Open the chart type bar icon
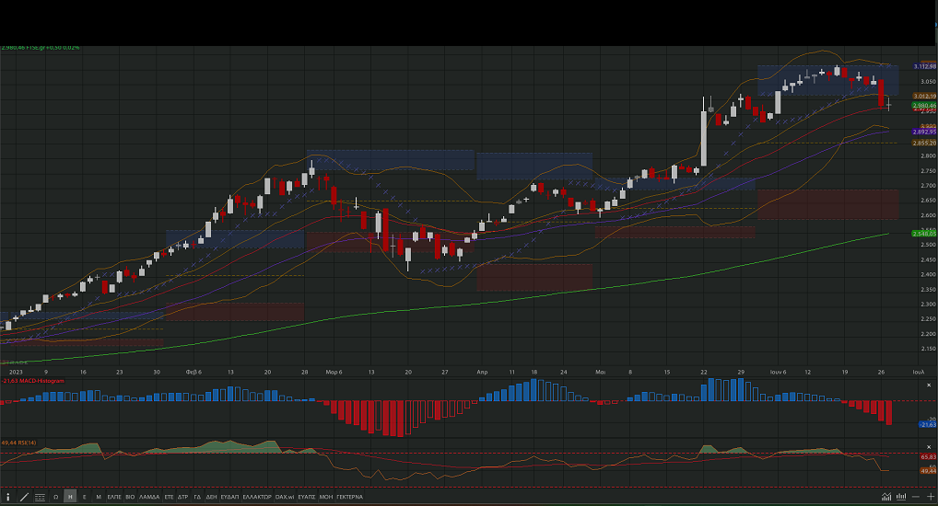Screen dimensions: 938x506 [901, 497]
